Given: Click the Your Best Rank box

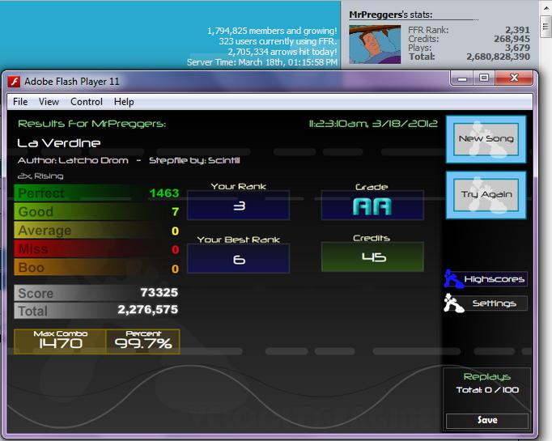Looking at the screenshot, I should (238, 259).
